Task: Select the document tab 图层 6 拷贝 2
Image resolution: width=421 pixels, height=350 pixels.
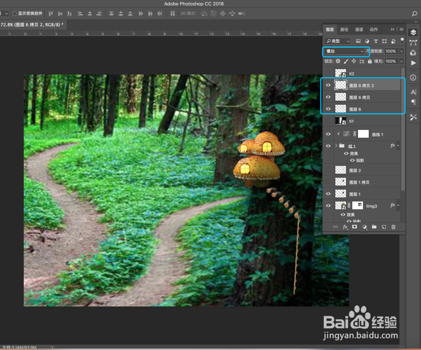Action: click(33, 25)
